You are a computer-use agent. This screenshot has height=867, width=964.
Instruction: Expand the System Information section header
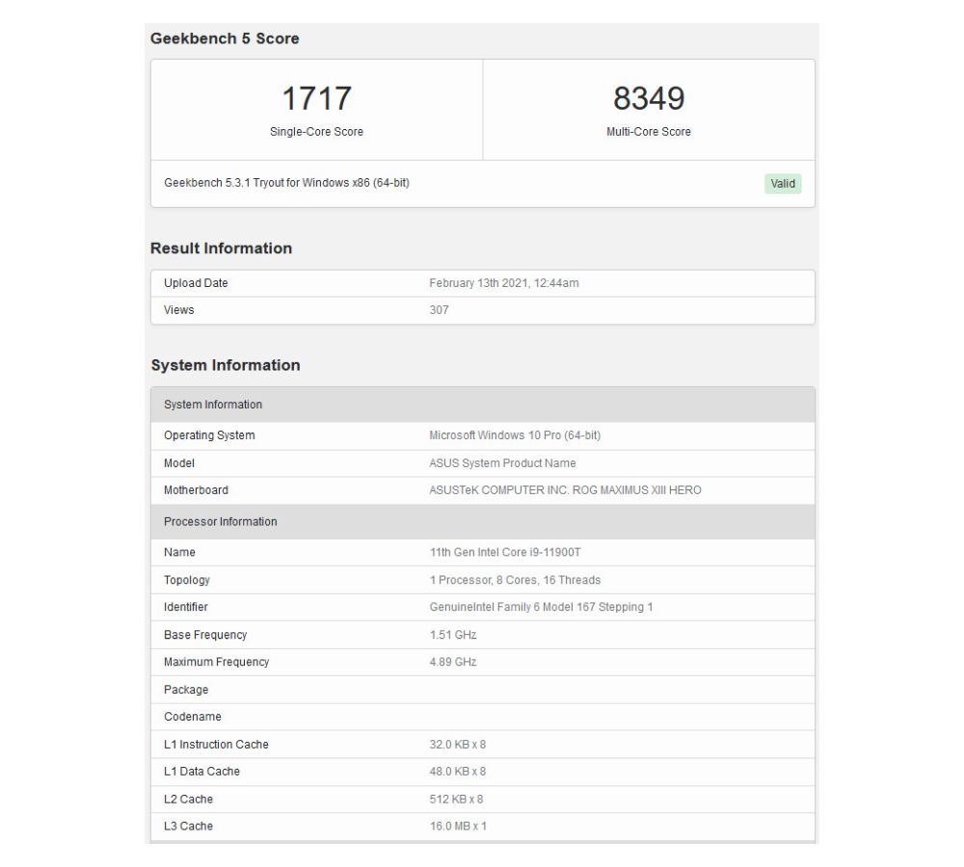pyautogui.click(x=225, y=366)
